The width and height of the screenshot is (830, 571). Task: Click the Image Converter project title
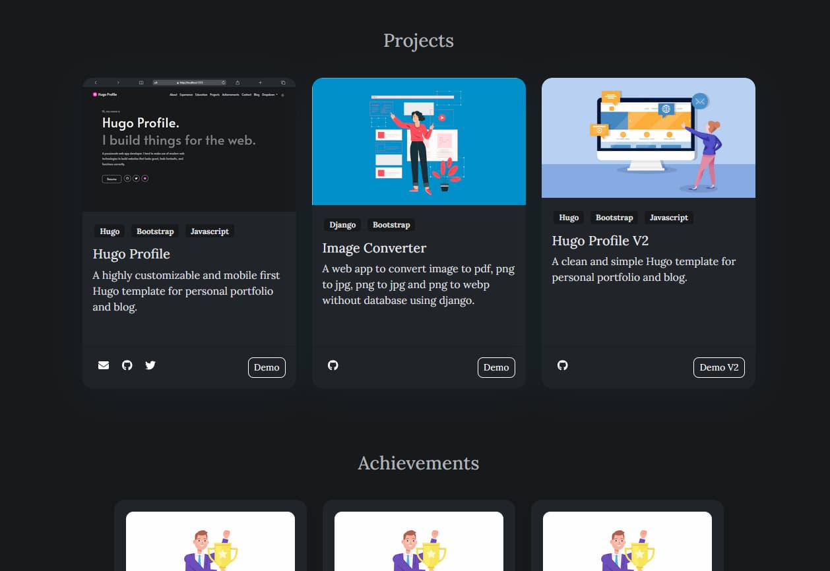coord(374,248)
